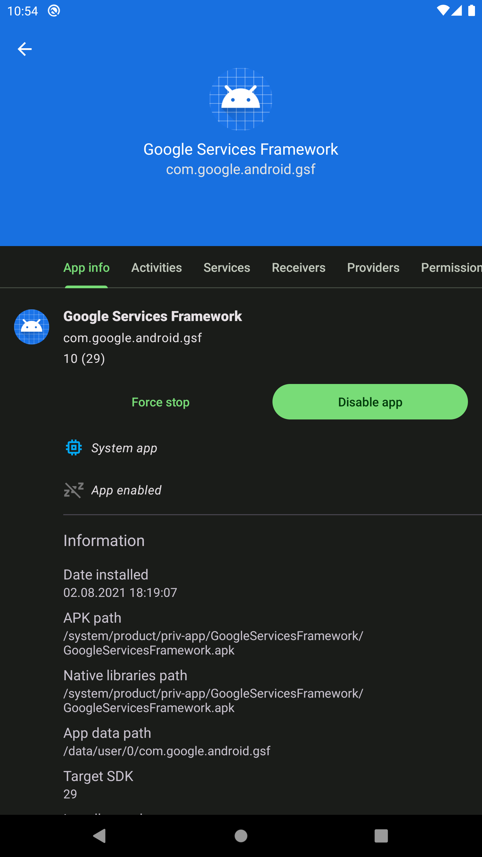Screen dimensions: 482x857
Task: Tap the clock showing 10:54
Action: coord(23,11)
